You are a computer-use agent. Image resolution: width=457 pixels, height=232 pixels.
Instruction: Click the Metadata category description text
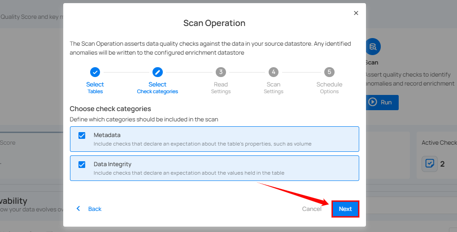[x=202, y=144]
